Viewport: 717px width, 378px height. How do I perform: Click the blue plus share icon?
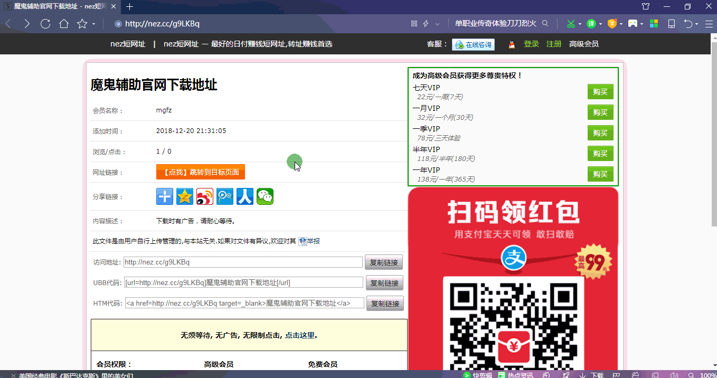click(x=165, y=196)
